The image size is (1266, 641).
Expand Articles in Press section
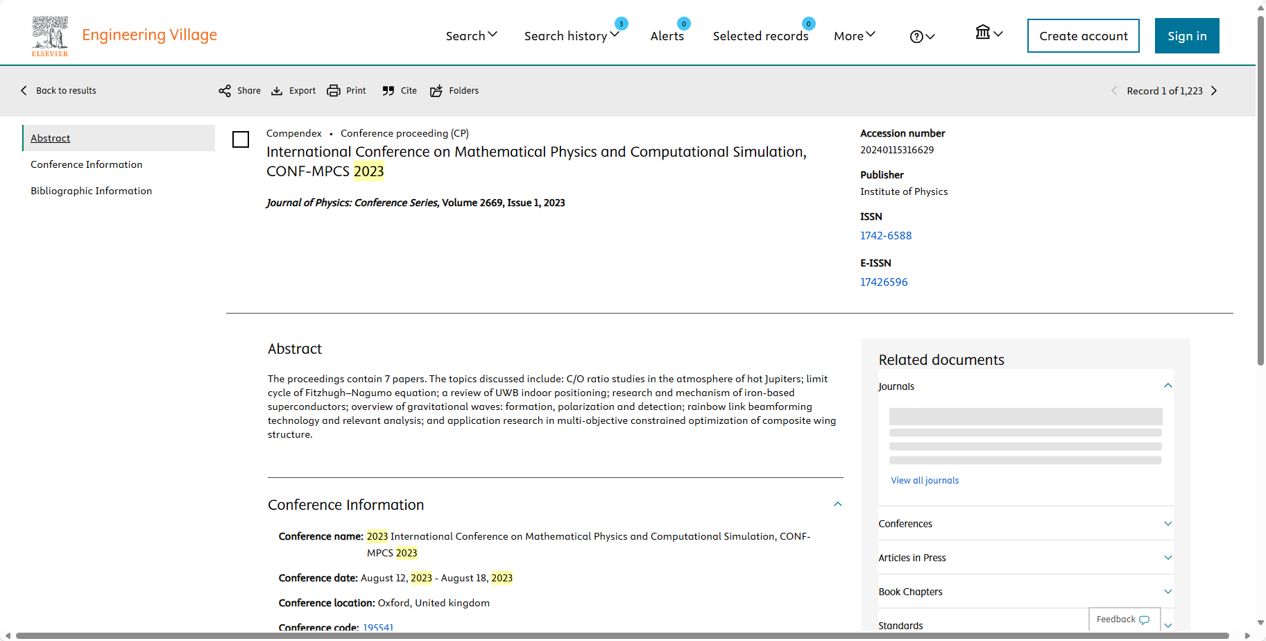[x=1168, y=558]
